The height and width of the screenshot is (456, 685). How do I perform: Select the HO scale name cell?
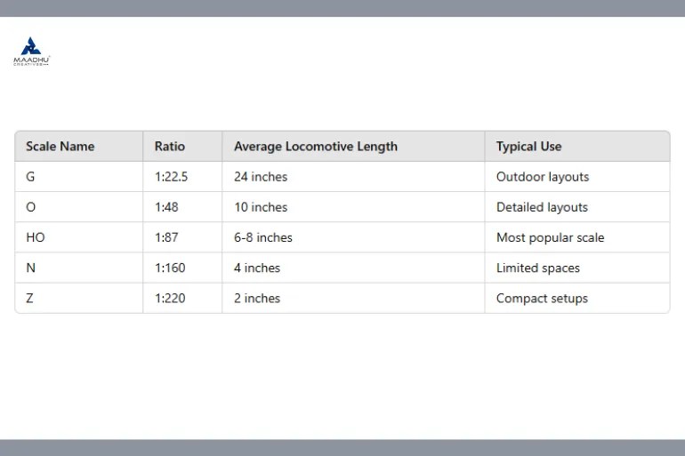[79, 237]
